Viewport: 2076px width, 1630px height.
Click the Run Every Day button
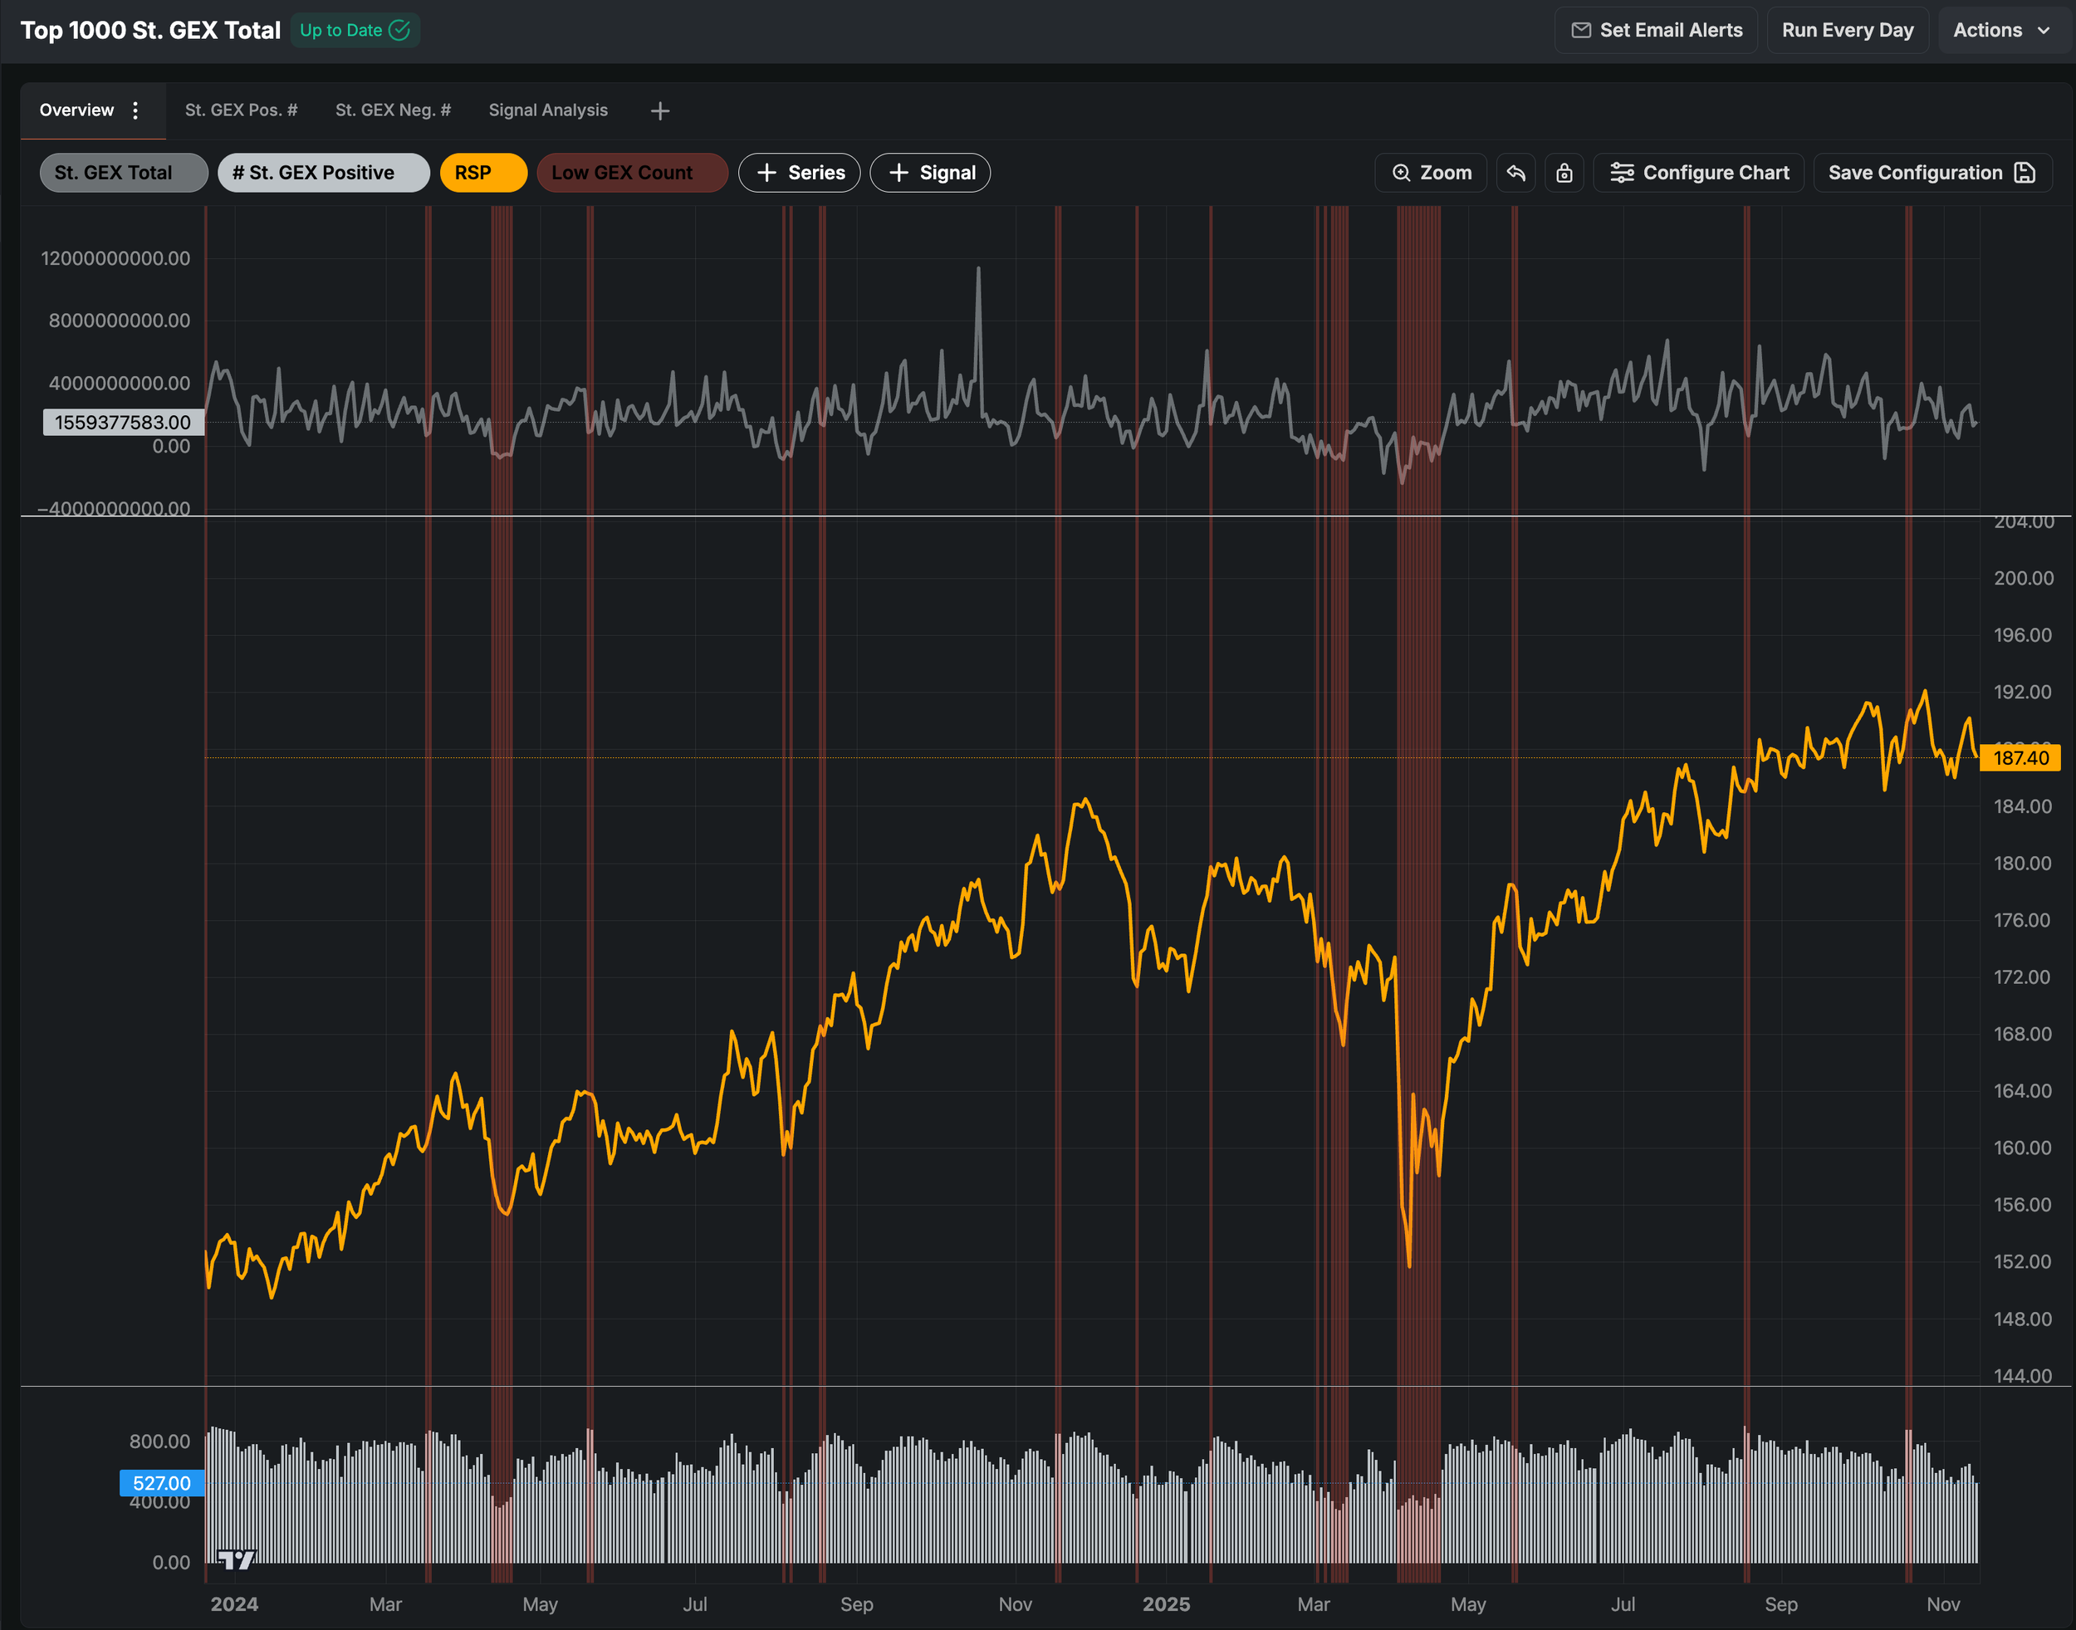pos(1847,31)
